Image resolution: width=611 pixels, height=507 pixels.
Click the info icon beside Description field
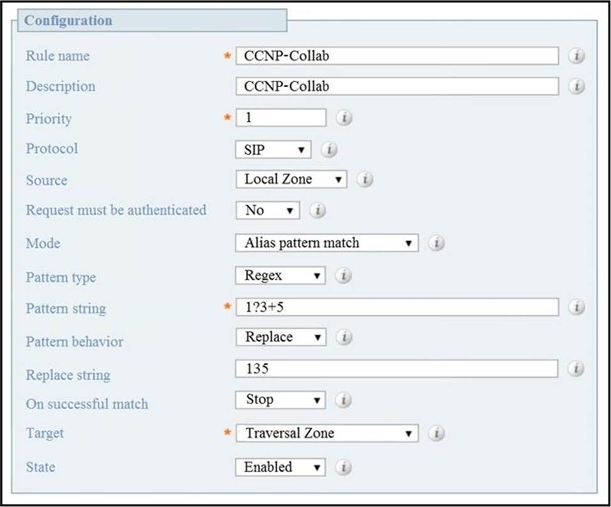tap(576, 86)
